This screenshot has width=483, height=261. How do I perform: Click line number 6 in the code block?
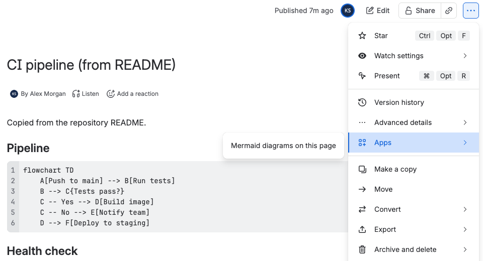[x=13, y=223]
